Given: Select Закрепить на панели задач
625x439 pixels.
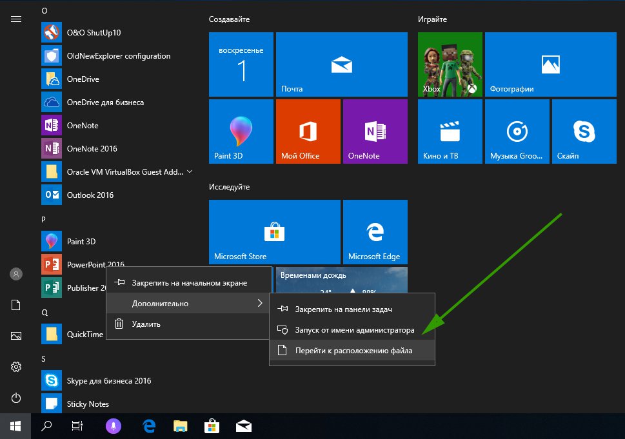Looking at the screenshot, I should pyautogui.click(x=352, y=309).
